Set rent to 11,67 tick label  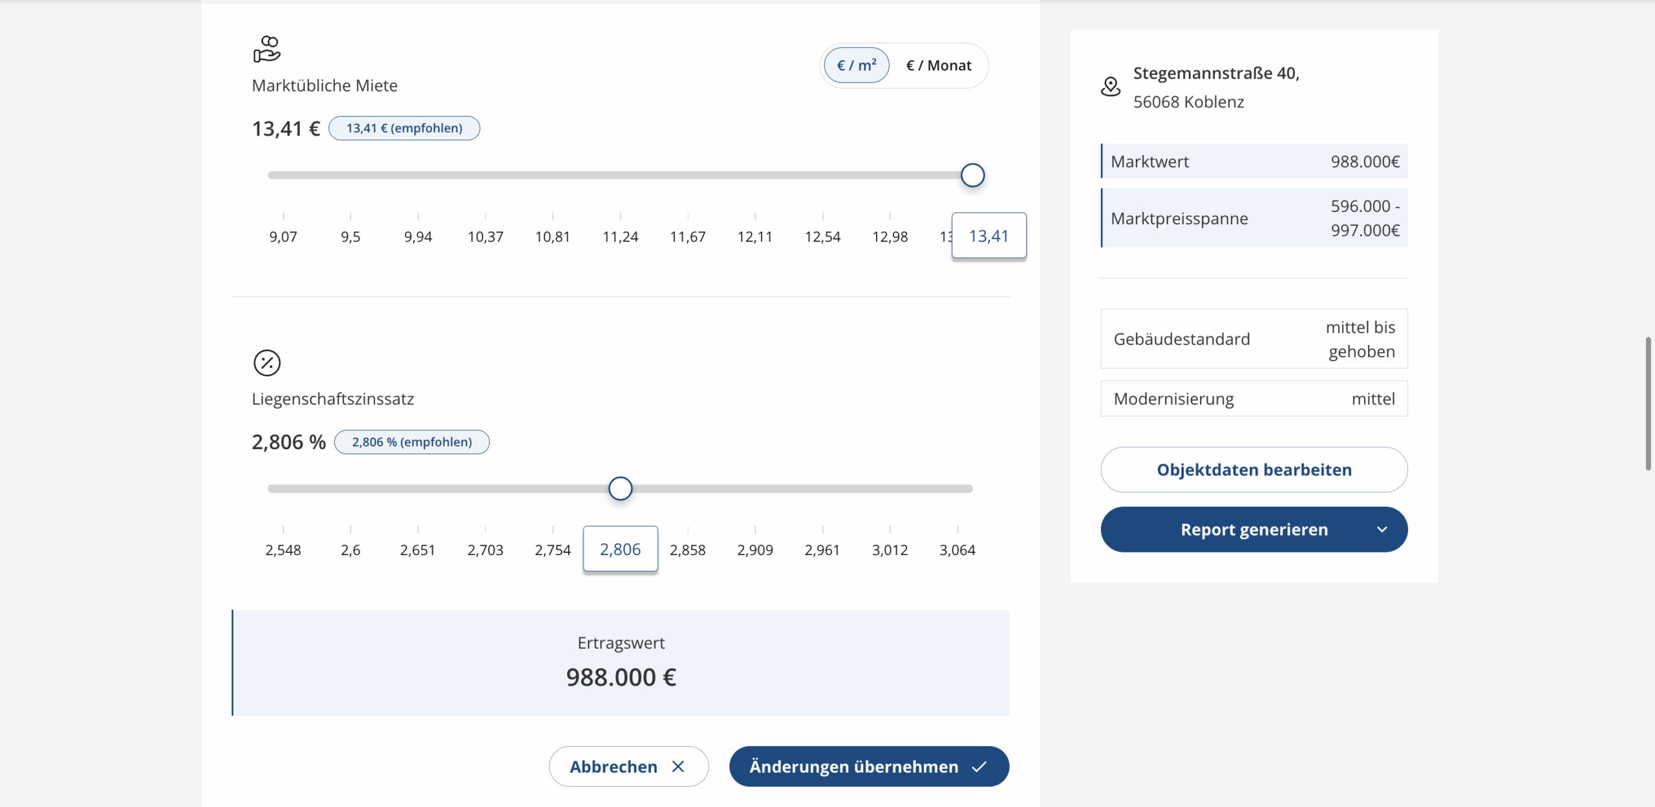(687, 236)
